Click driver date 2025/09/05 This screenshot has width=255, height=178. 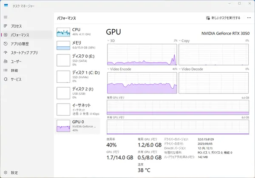tap(205, 144)
